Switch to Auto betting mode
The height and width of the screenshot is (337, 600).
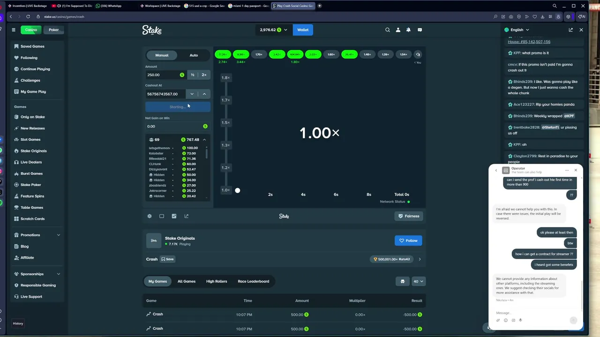tap(194, 55)
